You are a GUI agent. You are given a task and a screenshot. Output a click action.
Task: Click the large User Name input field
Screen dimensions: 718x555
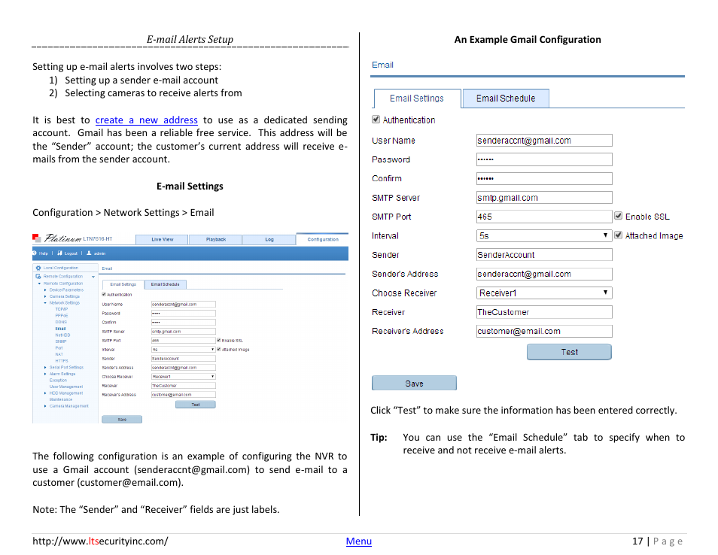(x=544, y=141)
